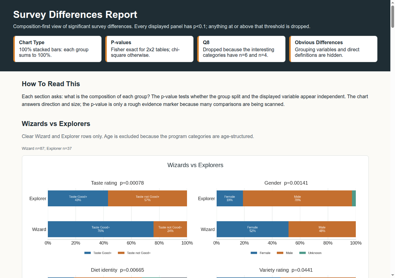Click the Wizard row label in Gender chart
This screenshot has width=395, height=278.
tap(208, 230)
